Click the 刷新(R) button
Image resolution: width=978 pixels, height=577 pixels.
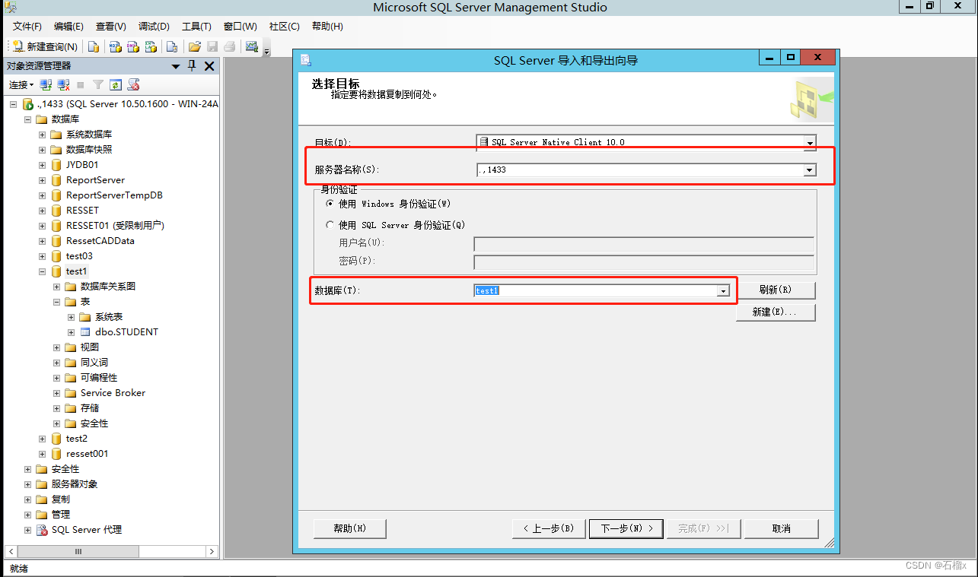(776, 290)
